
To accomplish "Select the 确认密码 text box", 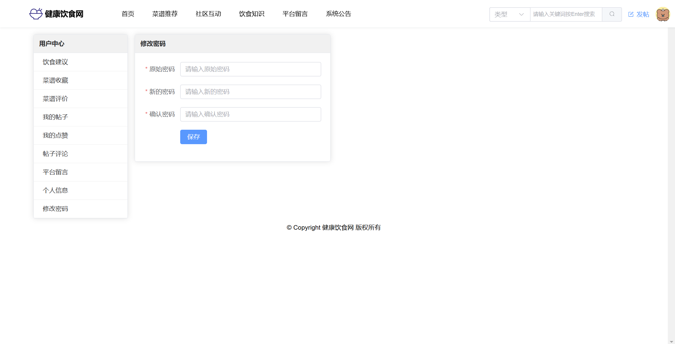I will (250, 114).
